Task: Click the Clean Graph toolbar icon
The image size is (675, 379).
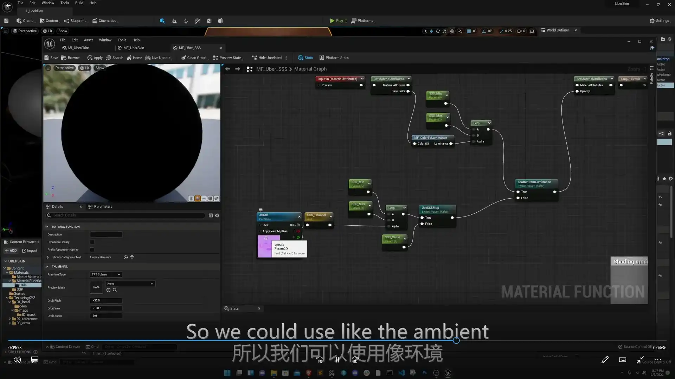Action: pyautogui.click(x=183, y=58)
